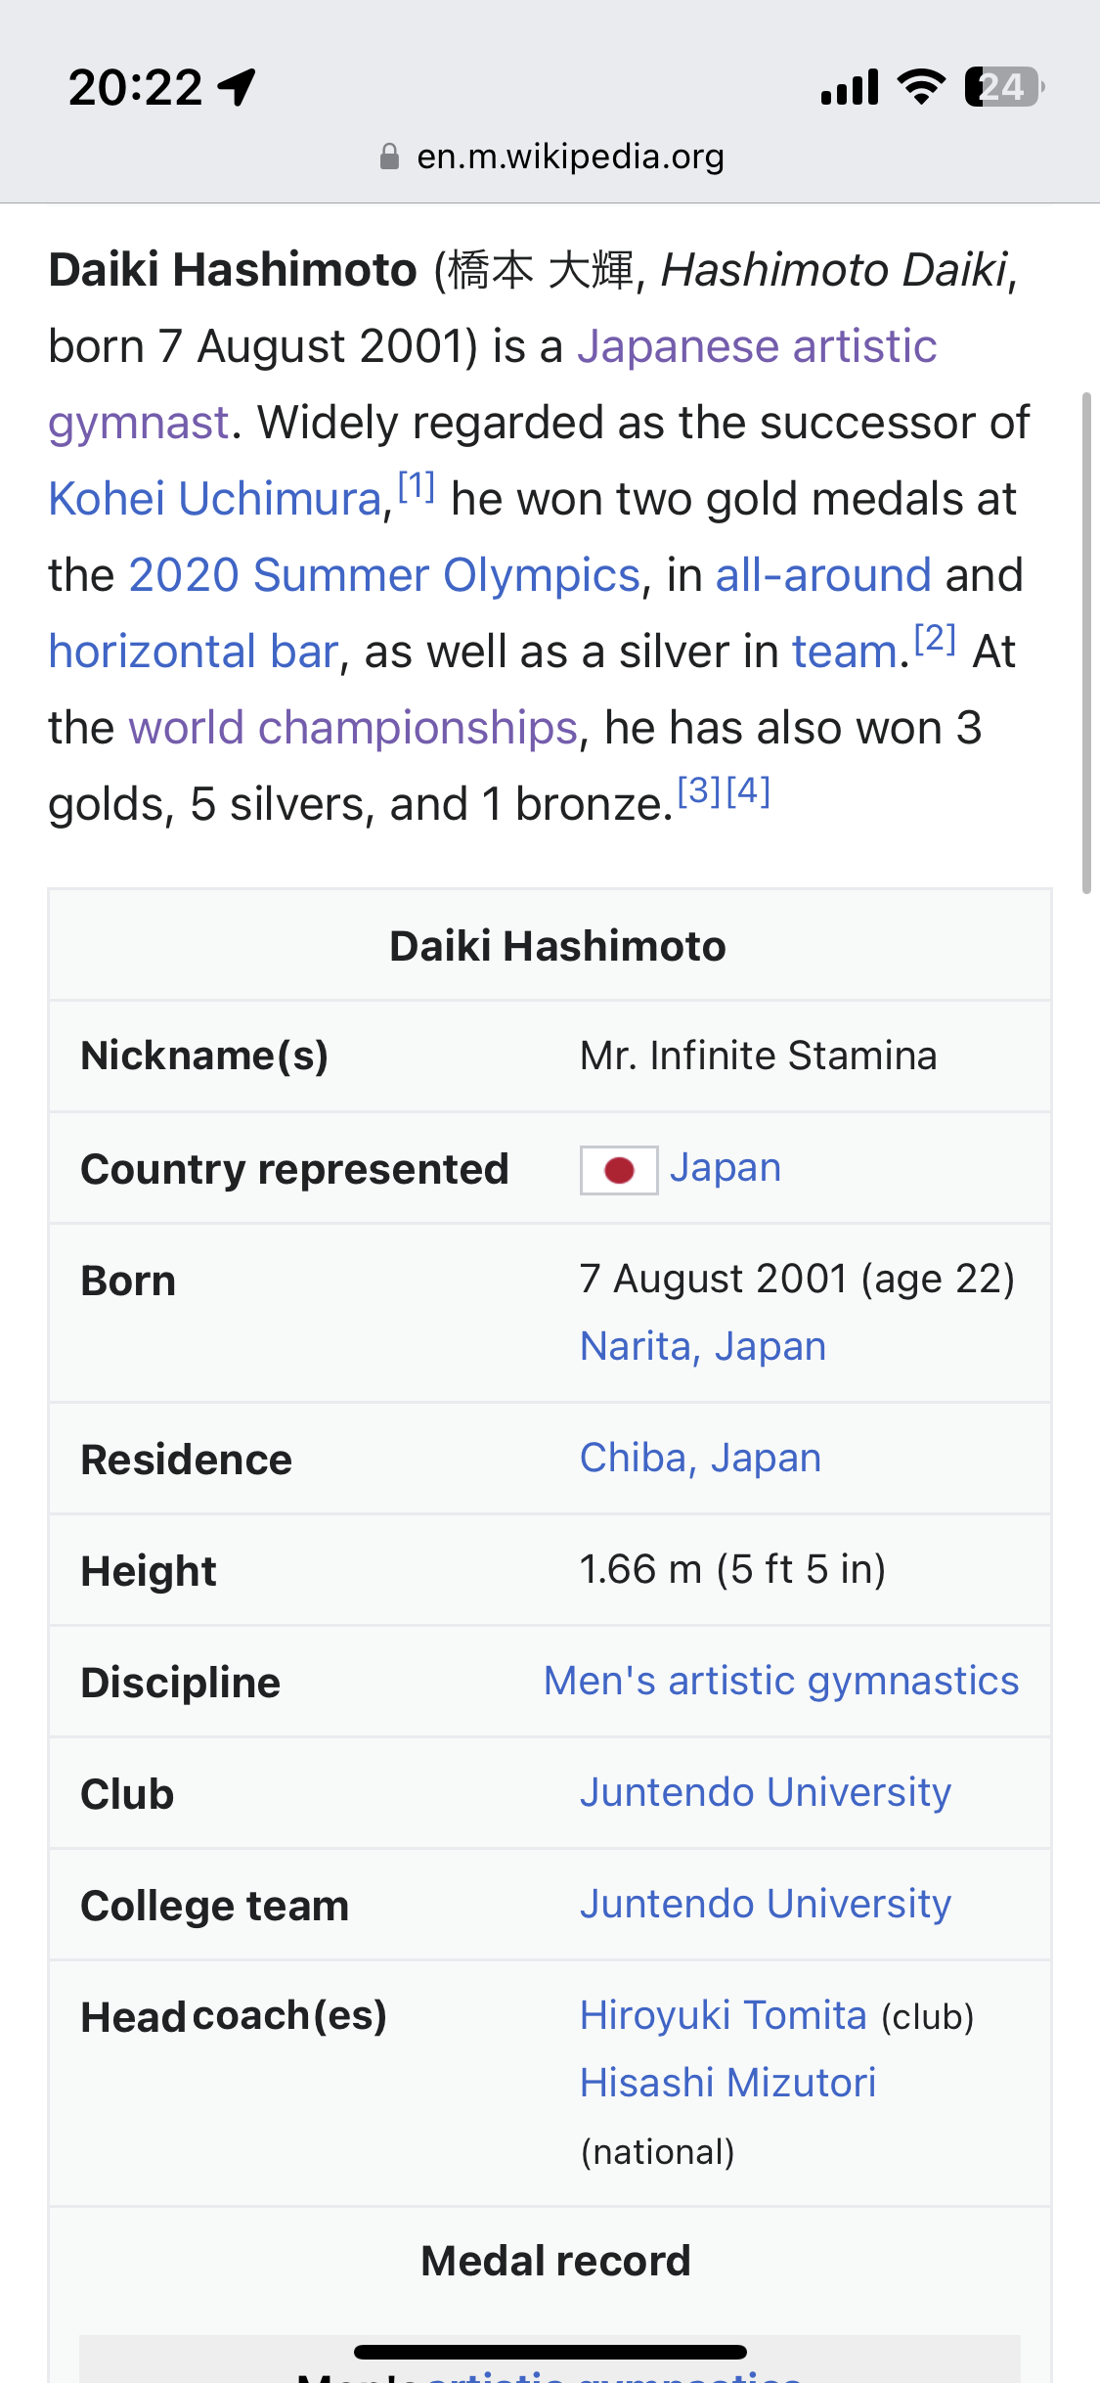Open the all-around link
Viewport: 1100px width, 2383px height.
(823, 575)
